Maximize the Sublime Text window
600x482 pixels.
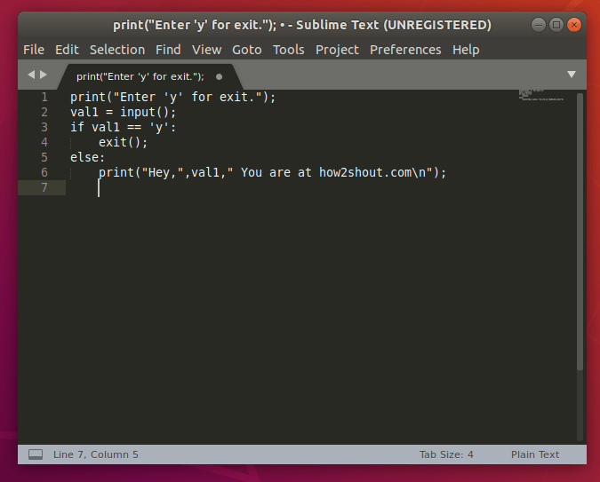coord(556,25)
